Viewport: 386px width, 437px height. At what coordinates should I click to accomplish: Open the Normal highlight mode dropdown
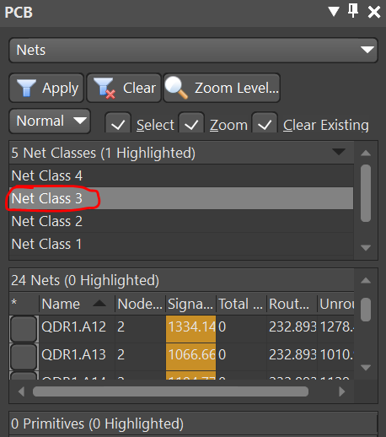[50, 121]
